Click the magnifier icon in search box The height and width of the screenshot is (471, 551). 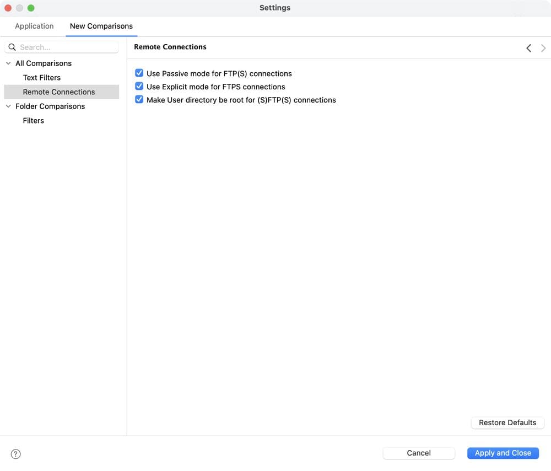tap(12, 47)
